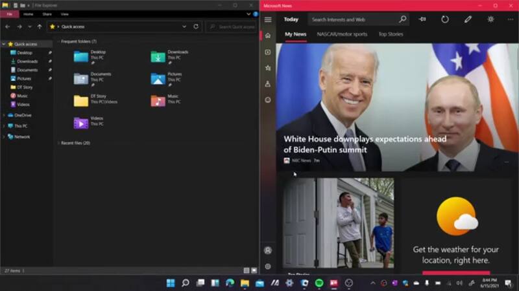This screenshot has width=519, height=291.
Task: Toggle the sun-shaped theme icon in News
Action: coord(490,19)
